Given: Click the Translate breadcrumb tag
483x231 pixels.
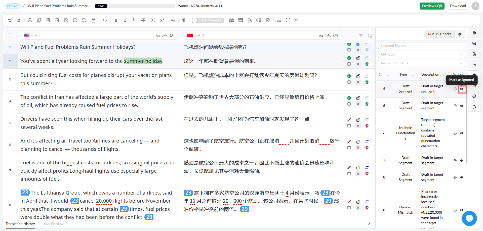Looking at the screenshot, I should (x=12, y=6).
